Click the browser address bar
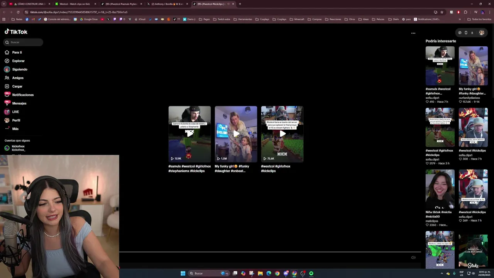 coord(228,12)
